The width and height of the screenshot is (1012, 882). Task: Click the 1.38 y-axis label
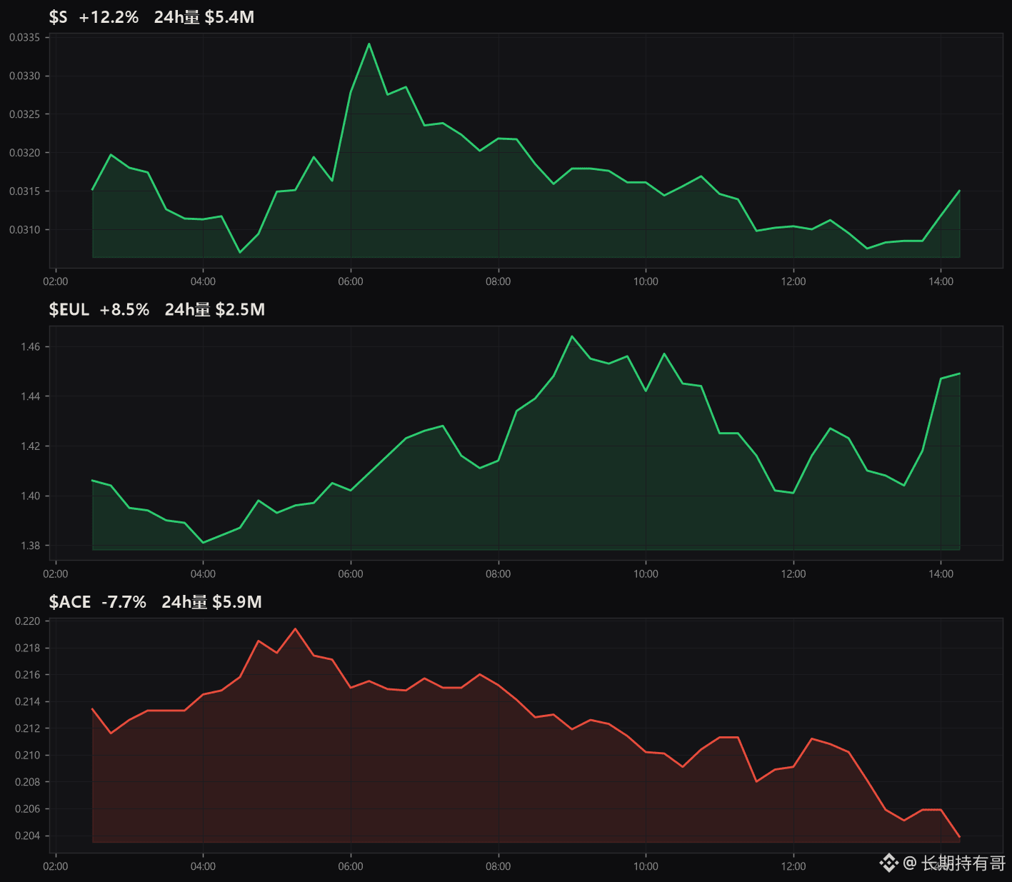30,546
